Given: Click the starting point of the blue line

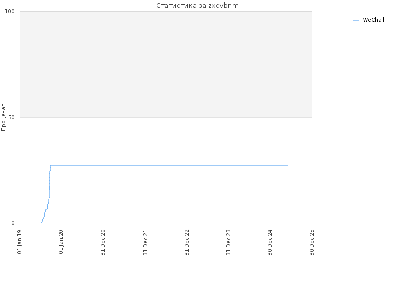Looking at the screenshot, I should pos(42,222).
